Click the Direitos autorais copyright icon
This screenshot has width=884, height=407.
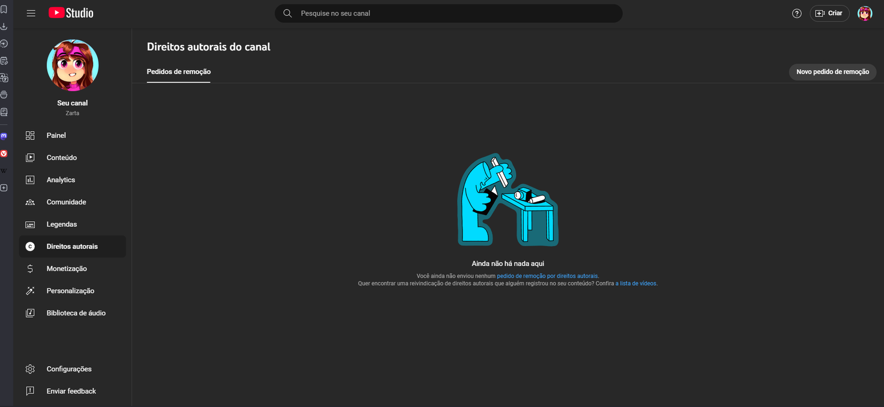(30, 247)
